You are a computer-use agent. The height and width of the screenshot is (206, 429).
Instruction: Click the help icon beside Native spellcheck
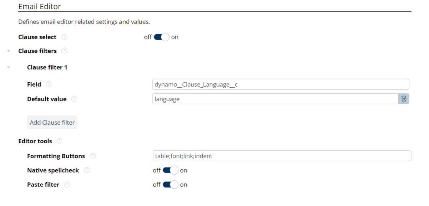pos(87,170)
